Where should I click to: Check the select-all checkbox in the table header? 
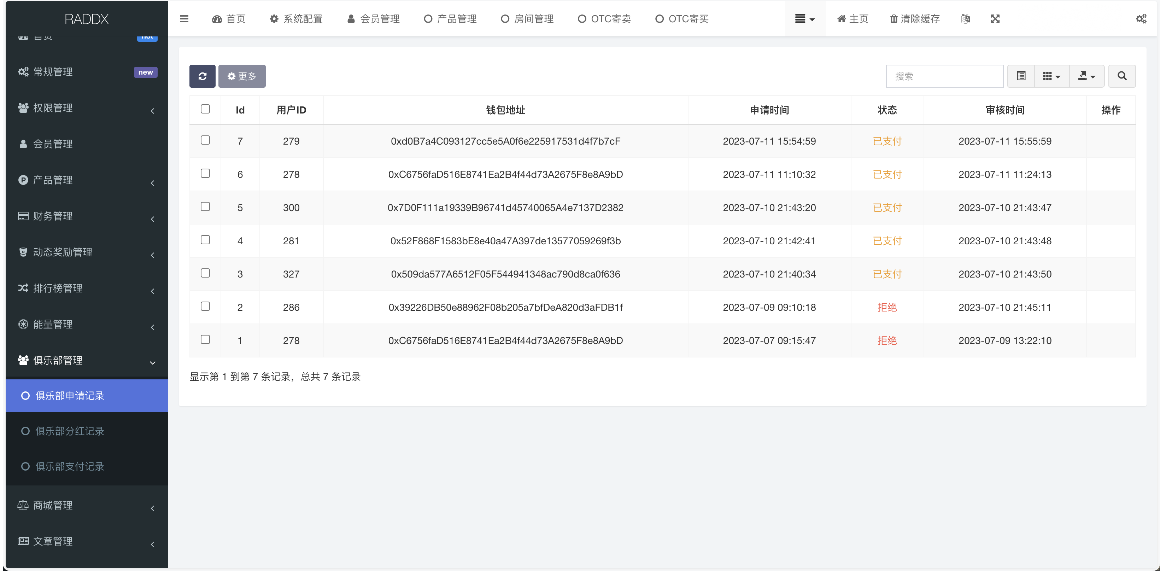(x=205, y=109)
